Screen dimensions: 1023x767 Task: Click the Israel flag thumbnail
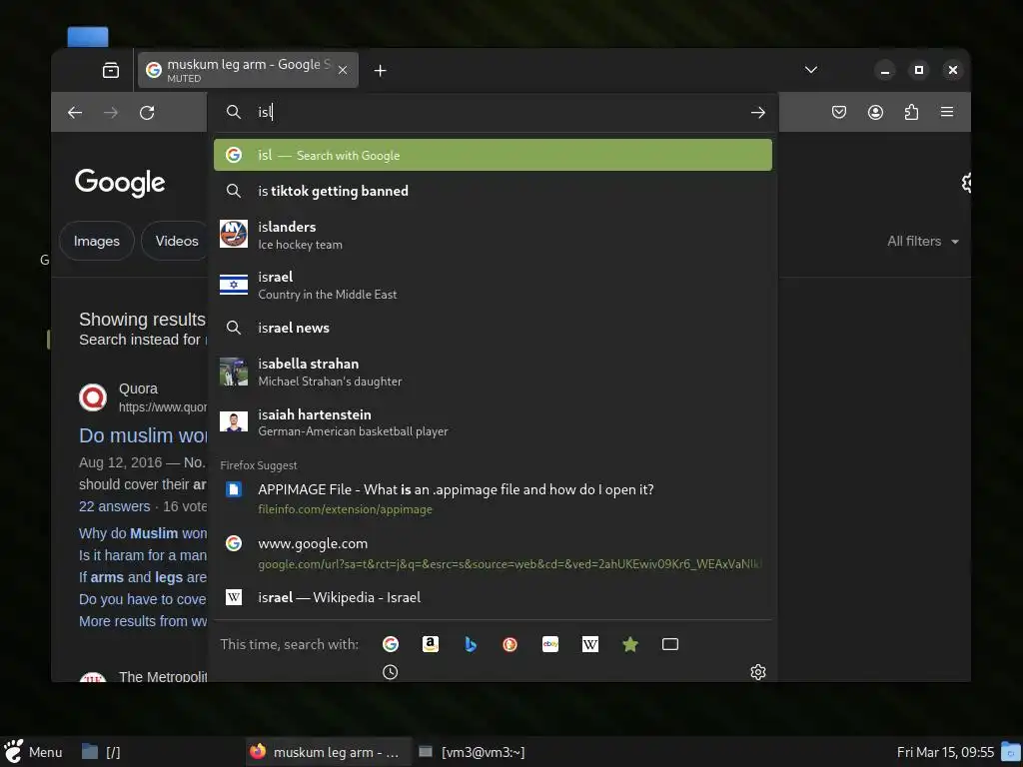pyautogui.click(x=234, y=285)
